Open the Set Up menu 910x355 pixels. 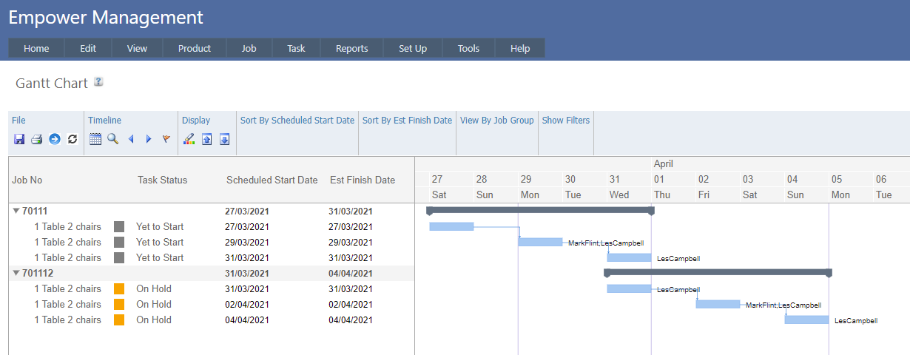tap(412, 48)
